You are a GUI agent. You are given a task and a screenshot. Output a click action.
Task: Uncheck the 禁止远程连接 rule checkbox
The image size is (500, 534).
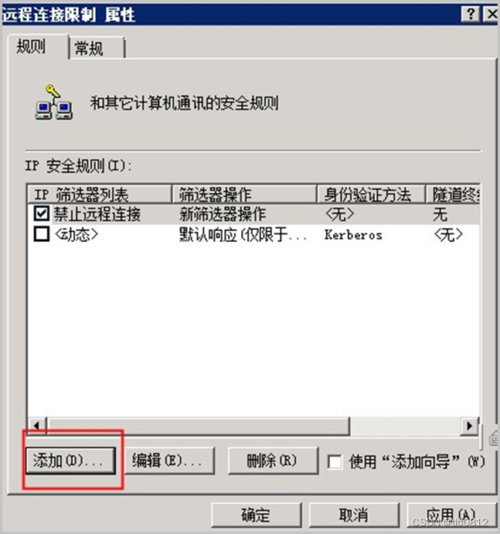point(42,214)
